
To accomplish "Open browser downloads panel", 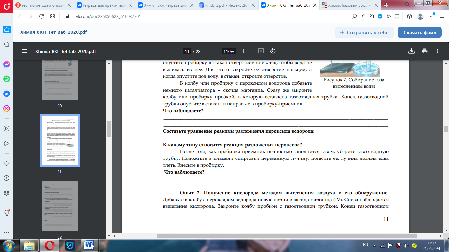I will [432, 16].
